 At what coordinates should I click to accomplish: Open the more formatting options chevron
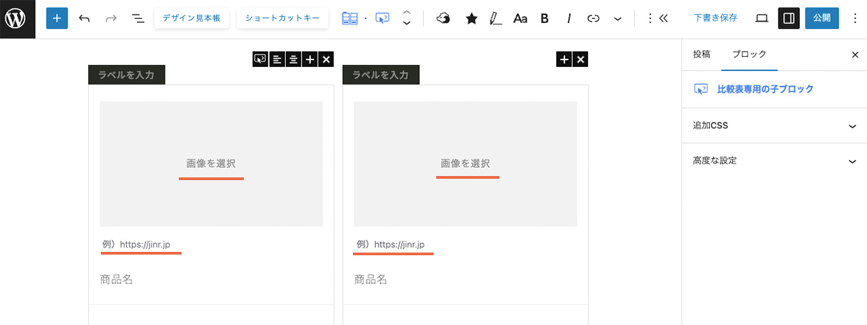(x=618, y=19)
